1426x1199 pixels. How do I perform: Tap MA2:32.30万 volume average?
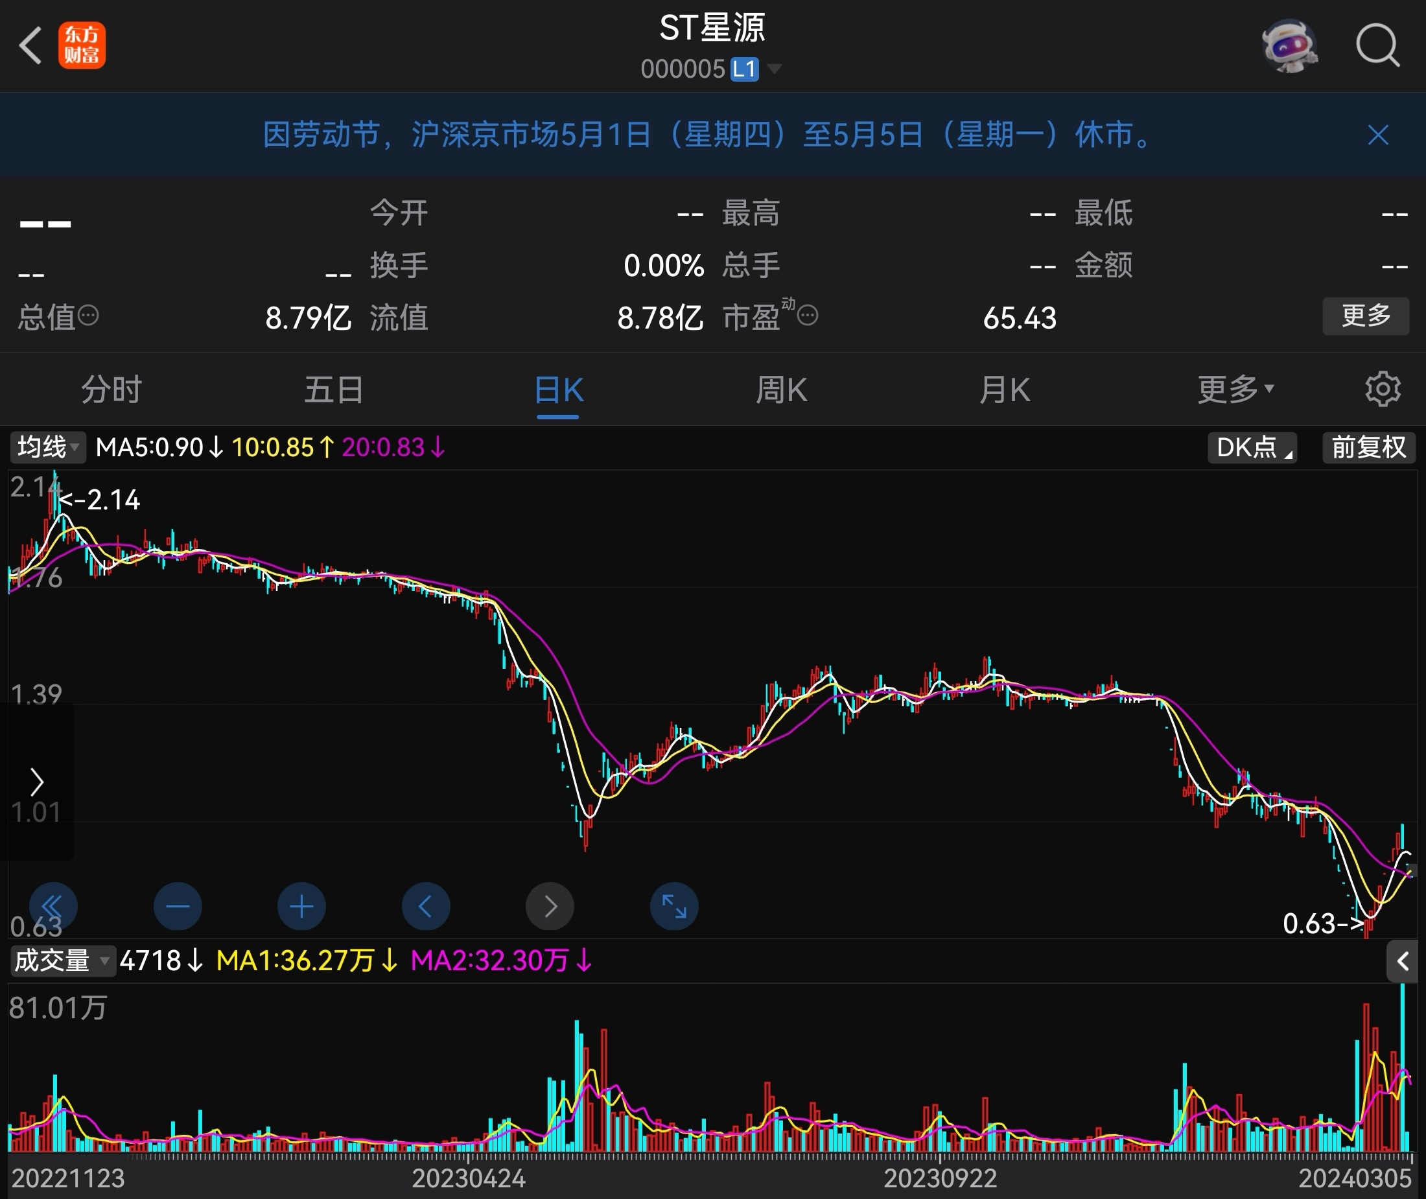coord(502,961)
